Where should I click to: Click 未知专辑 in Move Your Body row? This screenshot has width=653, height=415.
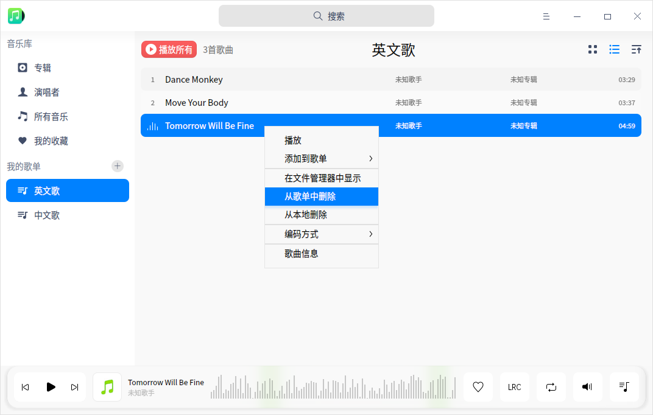523,103
